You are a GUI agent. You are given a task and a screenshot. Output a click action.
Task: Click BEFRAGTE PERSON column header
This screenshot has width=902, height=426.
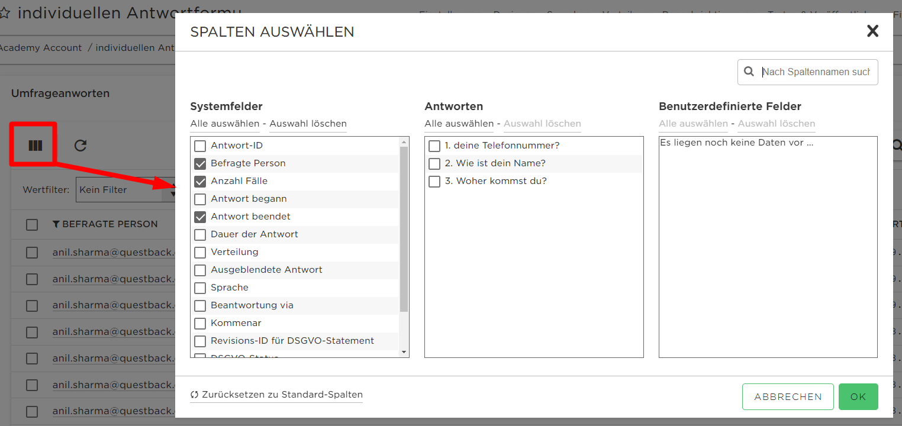110,224
